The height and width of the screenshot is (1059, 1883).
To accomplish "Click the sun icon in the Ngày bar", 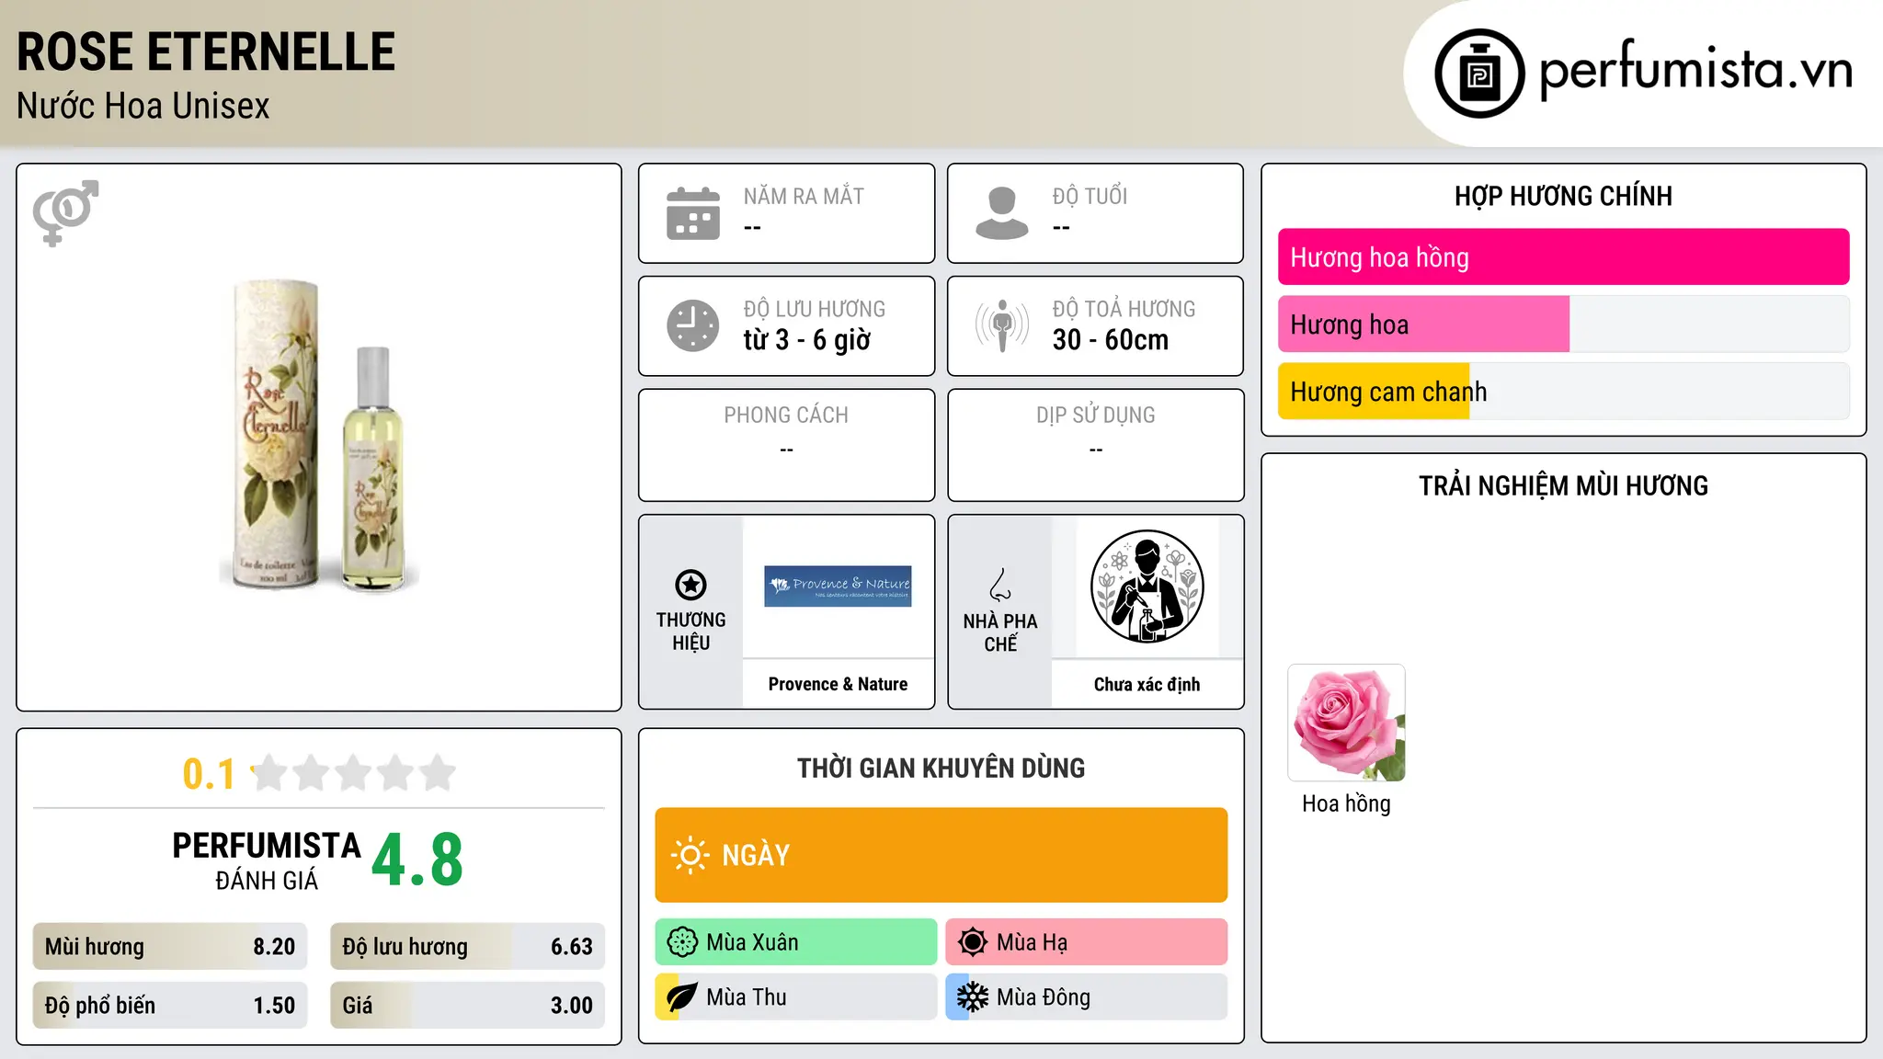I will (690, 855).
